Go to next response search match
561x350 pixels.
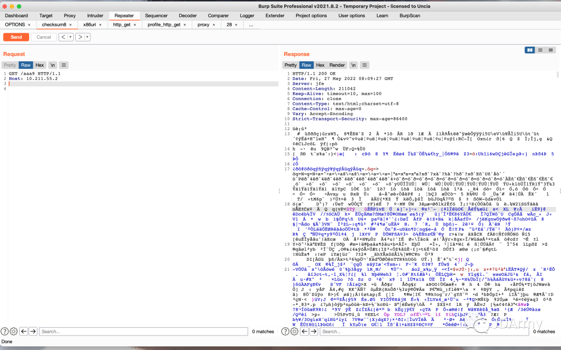(314, 331)
